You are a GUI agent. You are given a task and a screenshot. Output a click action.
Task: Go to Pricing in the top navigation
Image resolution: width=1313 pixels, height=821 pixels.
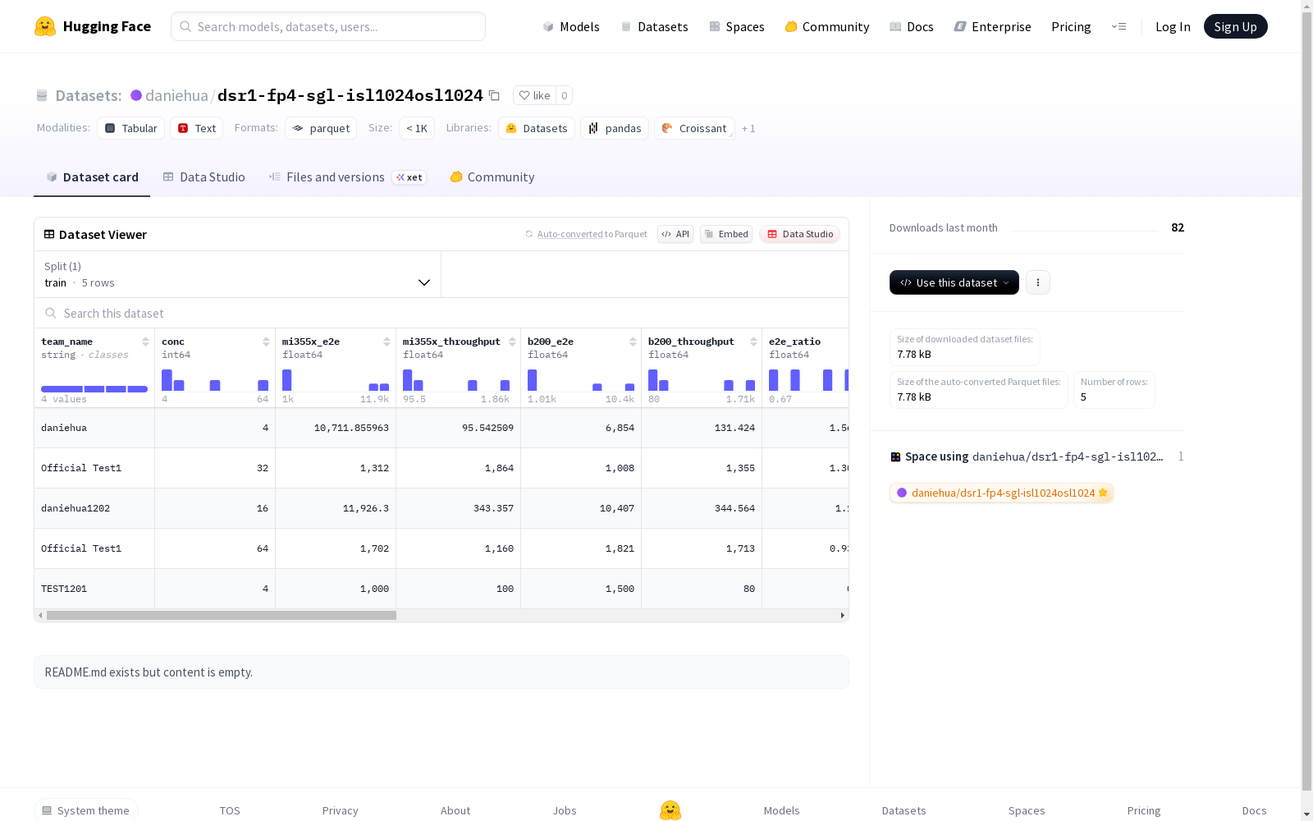pos(1071,26)
